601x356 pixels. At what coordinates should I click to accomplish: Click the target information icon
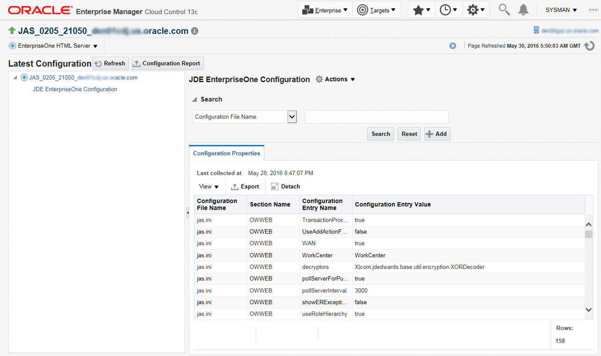[195, 31]
